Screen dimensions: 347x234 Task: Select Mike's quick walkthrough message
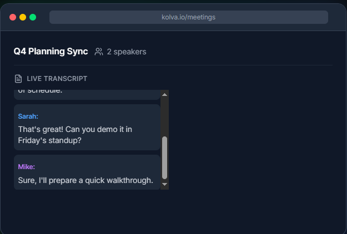86,180
